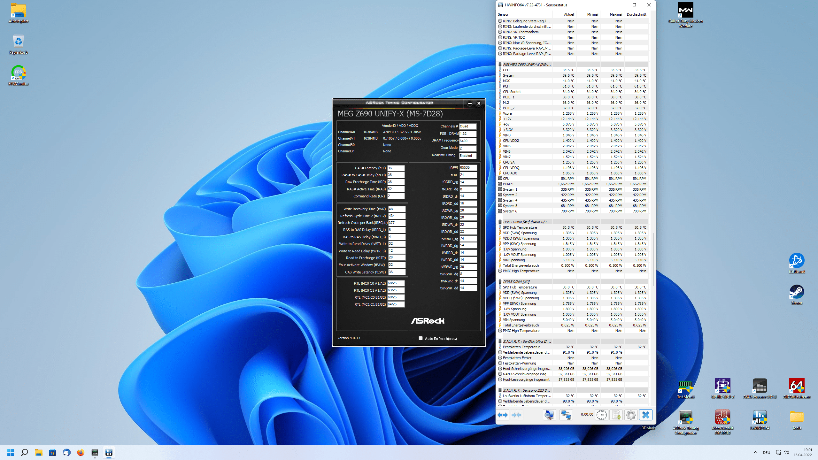Viewport: 818px width, 460px height.
Task: Open Thunderbird from the taskbar
Action: [x=66, y=452]
